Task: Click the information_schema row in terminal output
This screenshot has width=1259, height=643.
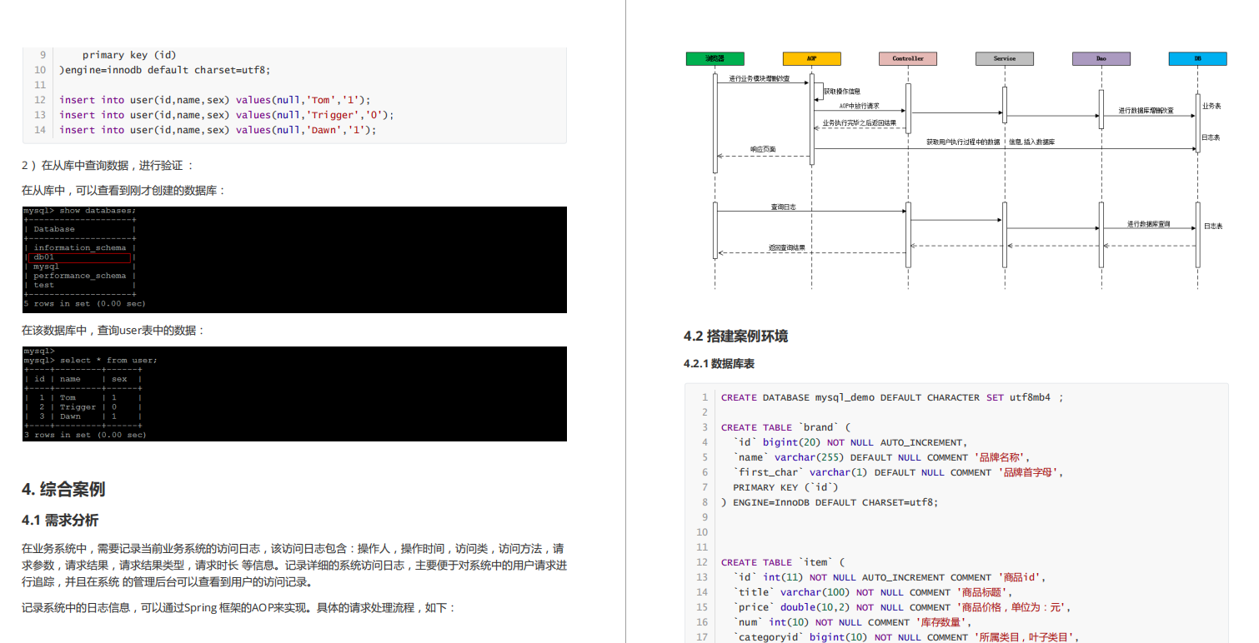Action: click(80, 247)
